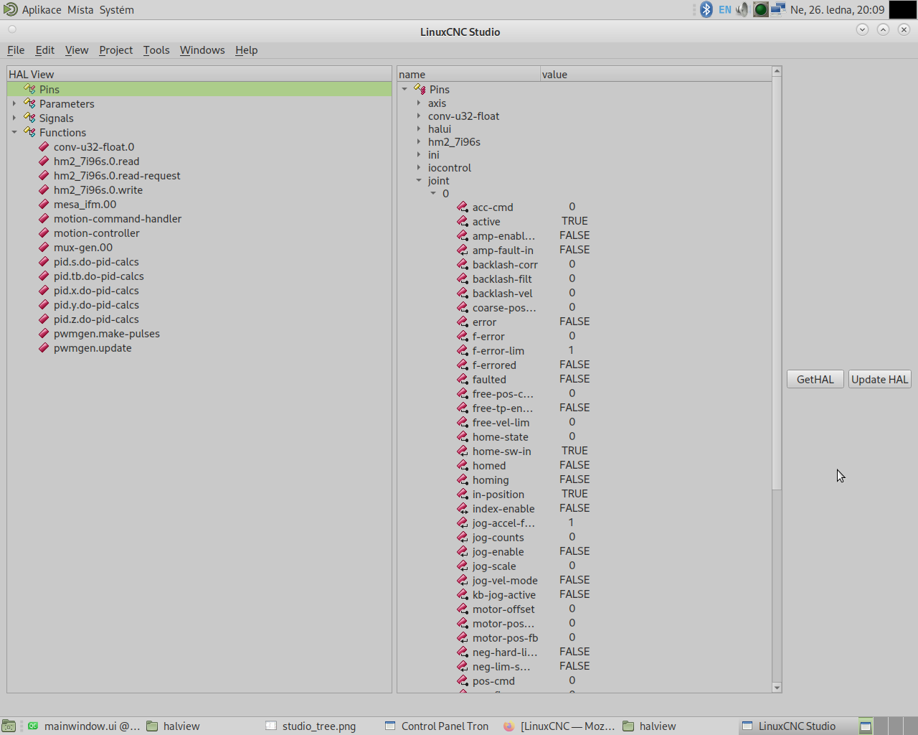Click the home-sw-in pin icon
This screenshot has height=735, width=918.
pos(463,451)
